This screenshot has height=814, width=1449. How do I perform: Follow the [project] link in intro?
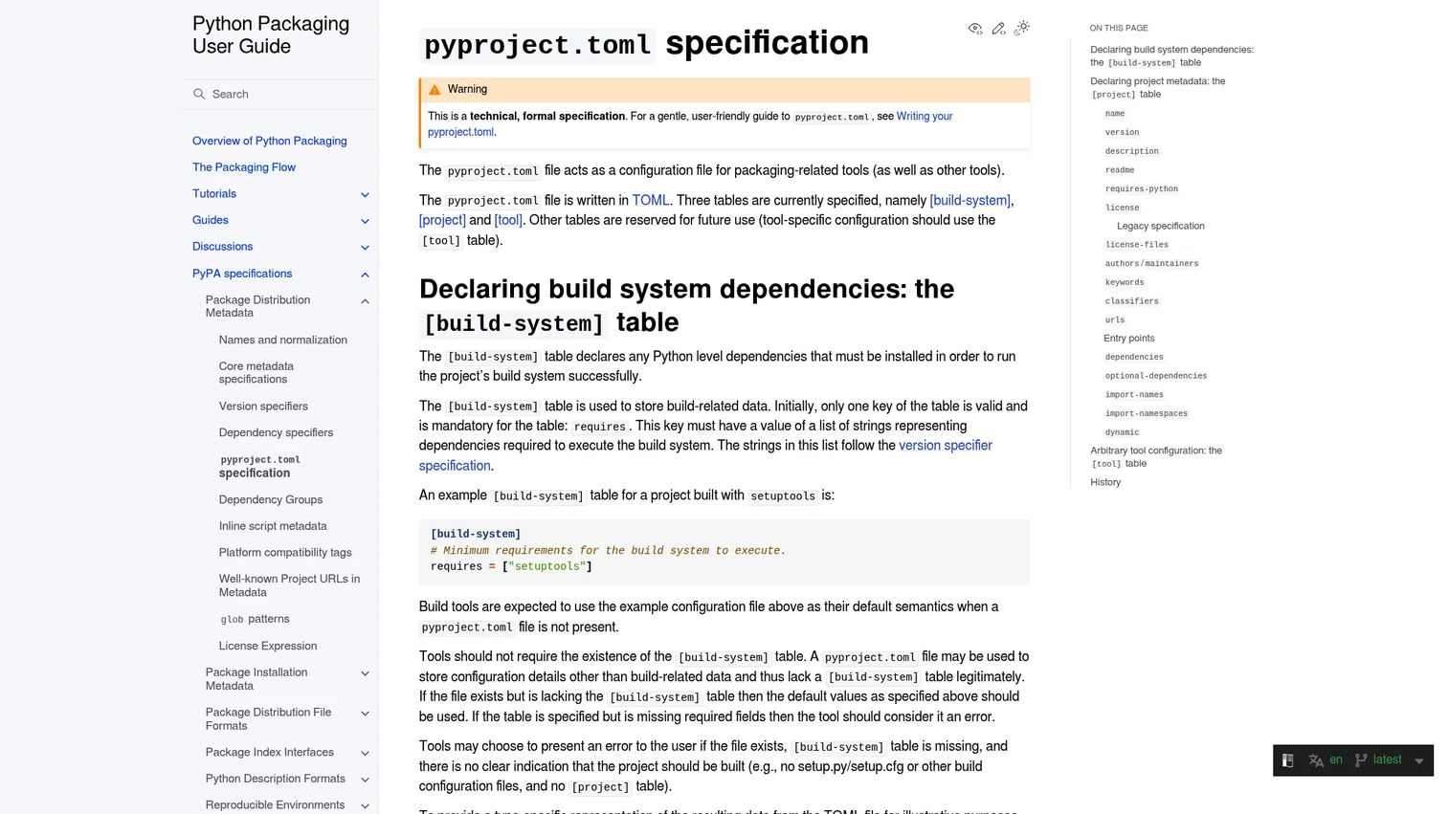pos(442,220)
